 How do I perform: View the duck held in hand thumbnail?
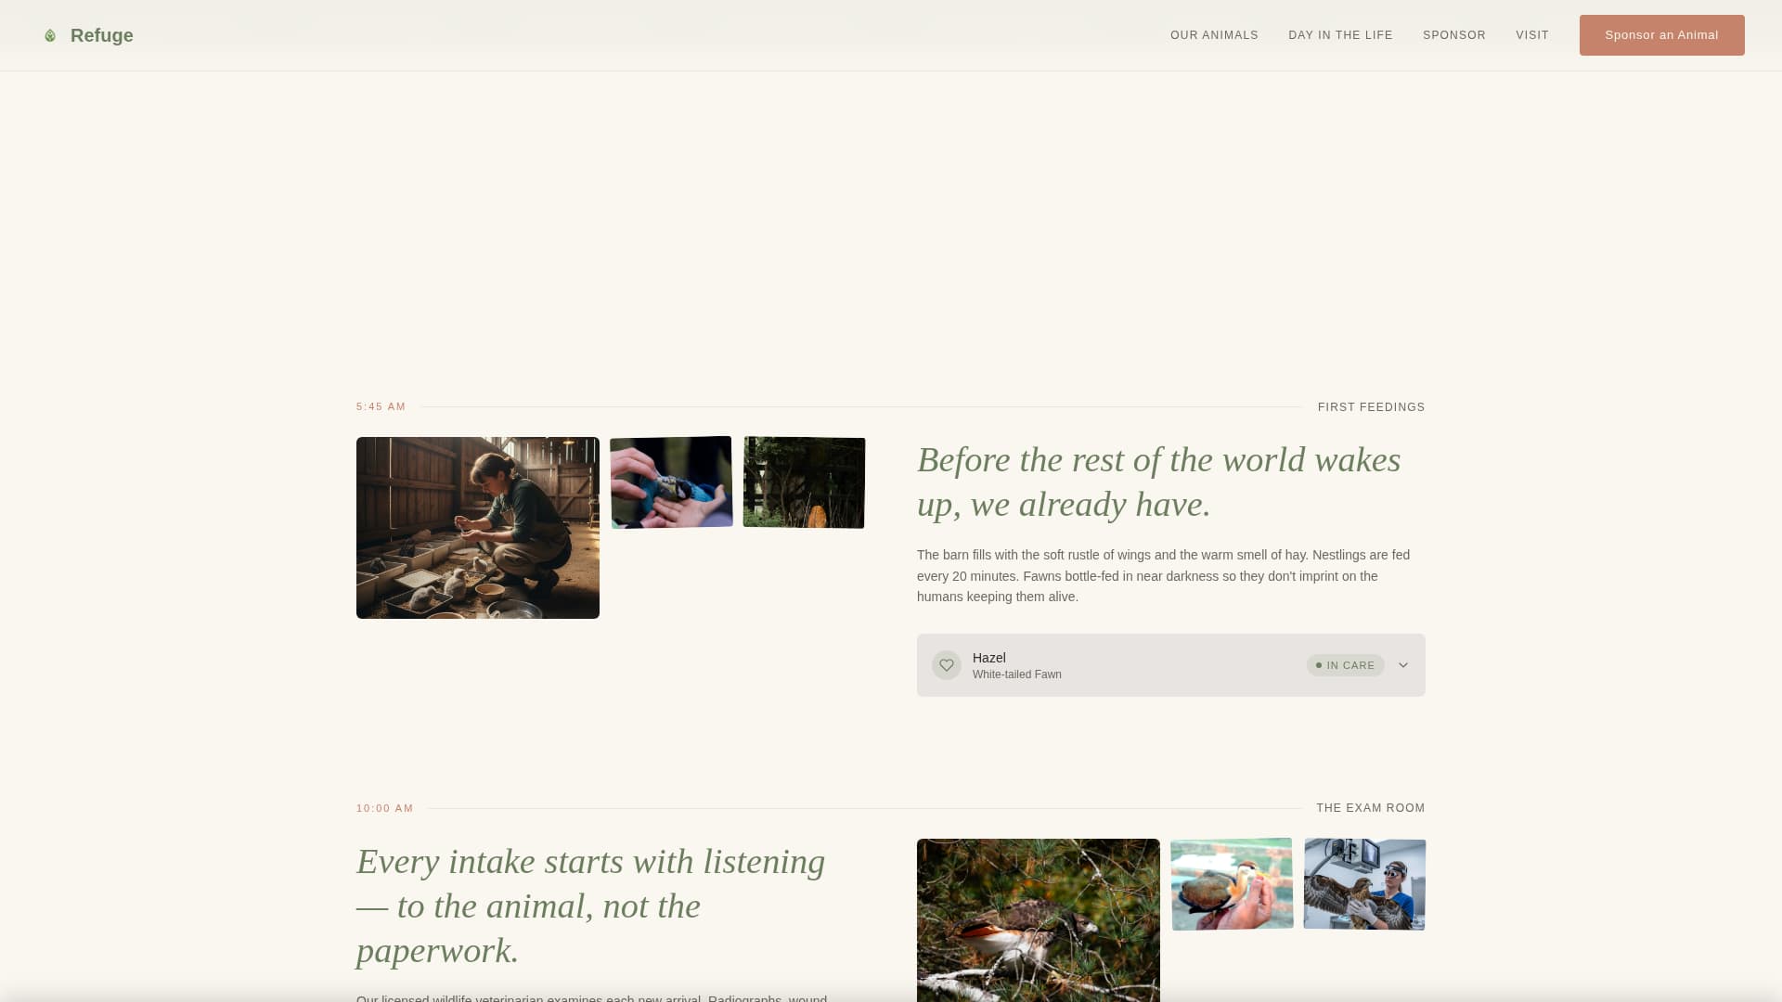(1232, 884)
